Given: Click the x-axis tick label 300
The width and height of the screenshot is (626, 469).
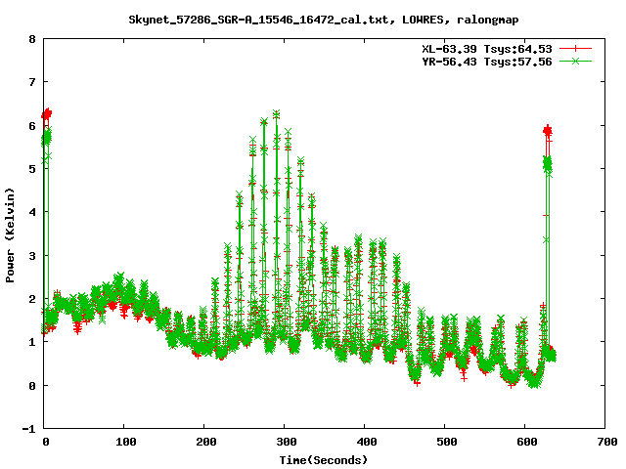Looking at the screenshot, I should [287, 442].
